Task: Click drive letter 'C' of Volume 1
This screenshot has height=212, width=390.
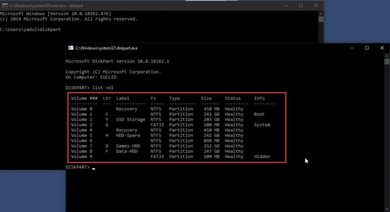Action: 107,114
